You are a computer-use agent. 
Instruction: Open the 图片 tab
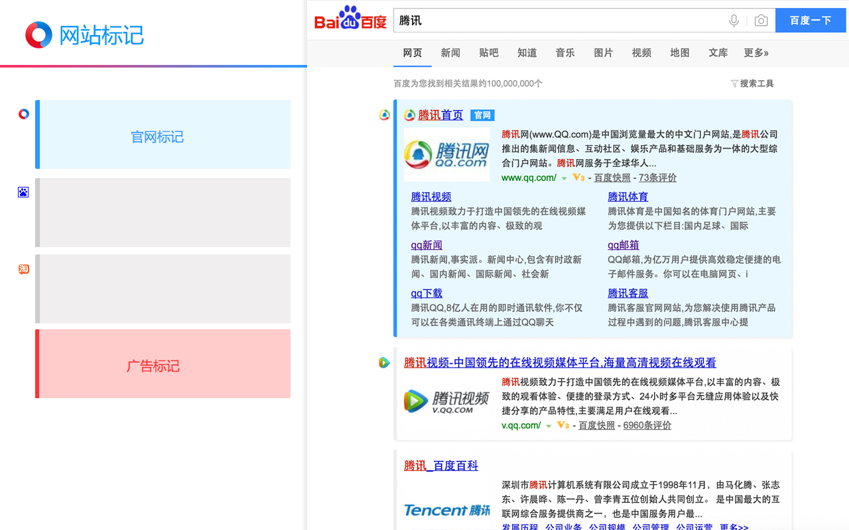[604, 53]
